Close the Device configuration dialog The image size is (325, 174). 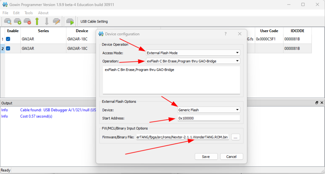[x=240, y=34]
